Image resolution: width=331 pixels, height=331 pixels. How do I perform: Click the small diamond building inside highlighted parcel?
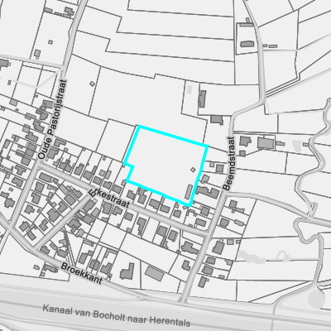pyautogui.click(x=193, y=170)
